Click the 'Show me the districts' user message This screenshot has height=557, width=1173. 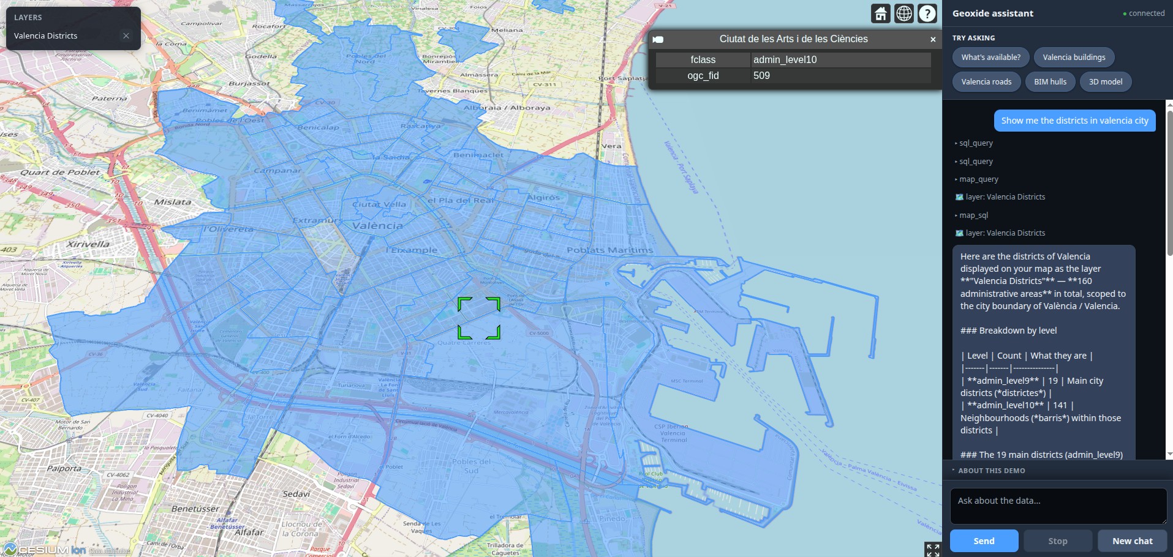[x=1074, y=121]
